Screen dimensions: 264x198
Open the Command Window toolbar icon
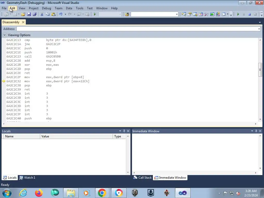coord(224,14)
